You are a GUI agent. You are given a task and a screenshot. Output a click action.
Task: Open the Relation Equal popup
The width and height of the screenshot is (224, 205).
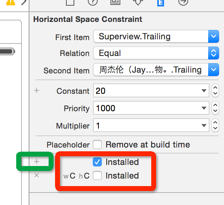tap(156, 53)
